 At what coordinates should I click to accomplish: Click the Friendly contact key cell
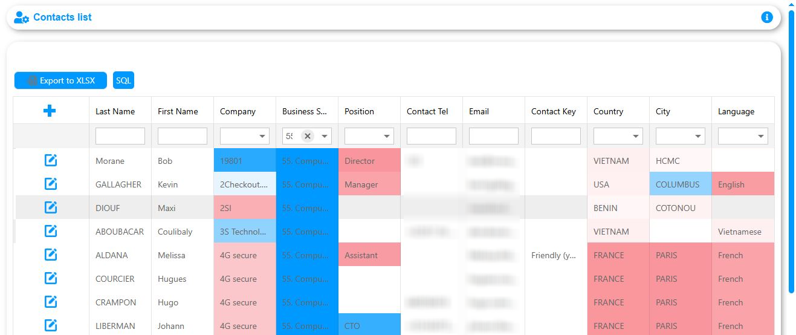556,255
